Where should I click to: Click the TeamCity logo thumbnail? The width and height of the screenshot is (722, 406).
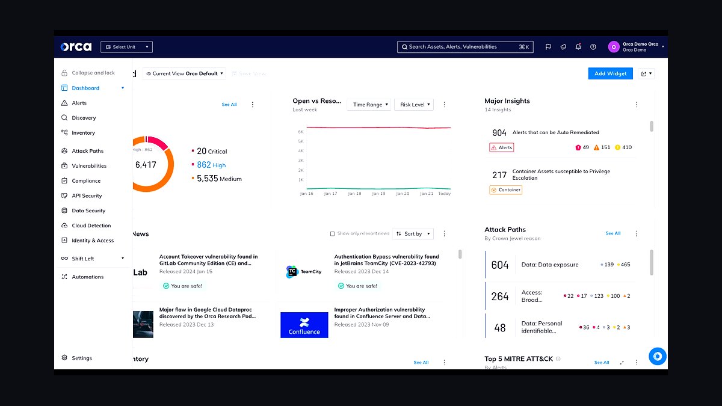304,271
